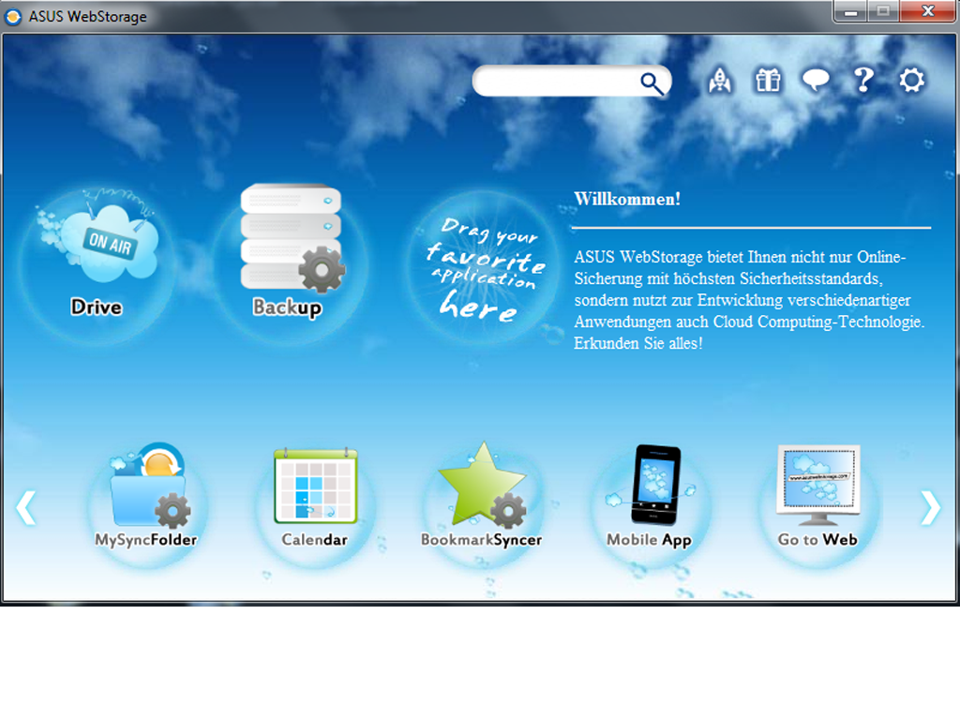This screenshot has height=720, width=960.
Task: Click the Willkommen! heading
Action: pos(627,199)
